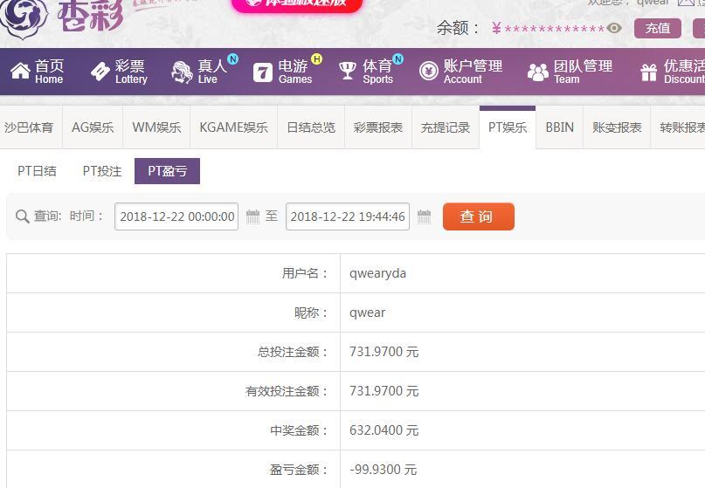Click the 用户名 label cell
This screenshot has width=705, height=488.
click(174, 273)
